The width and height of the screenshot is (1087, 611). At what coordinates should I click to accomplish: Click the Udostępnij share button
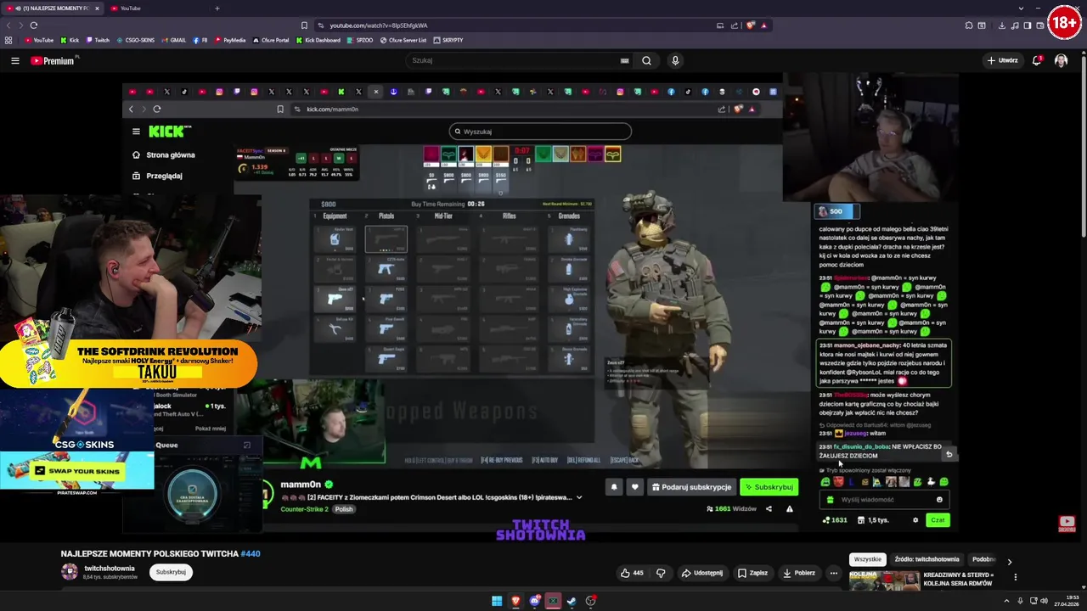click(701, 573)
